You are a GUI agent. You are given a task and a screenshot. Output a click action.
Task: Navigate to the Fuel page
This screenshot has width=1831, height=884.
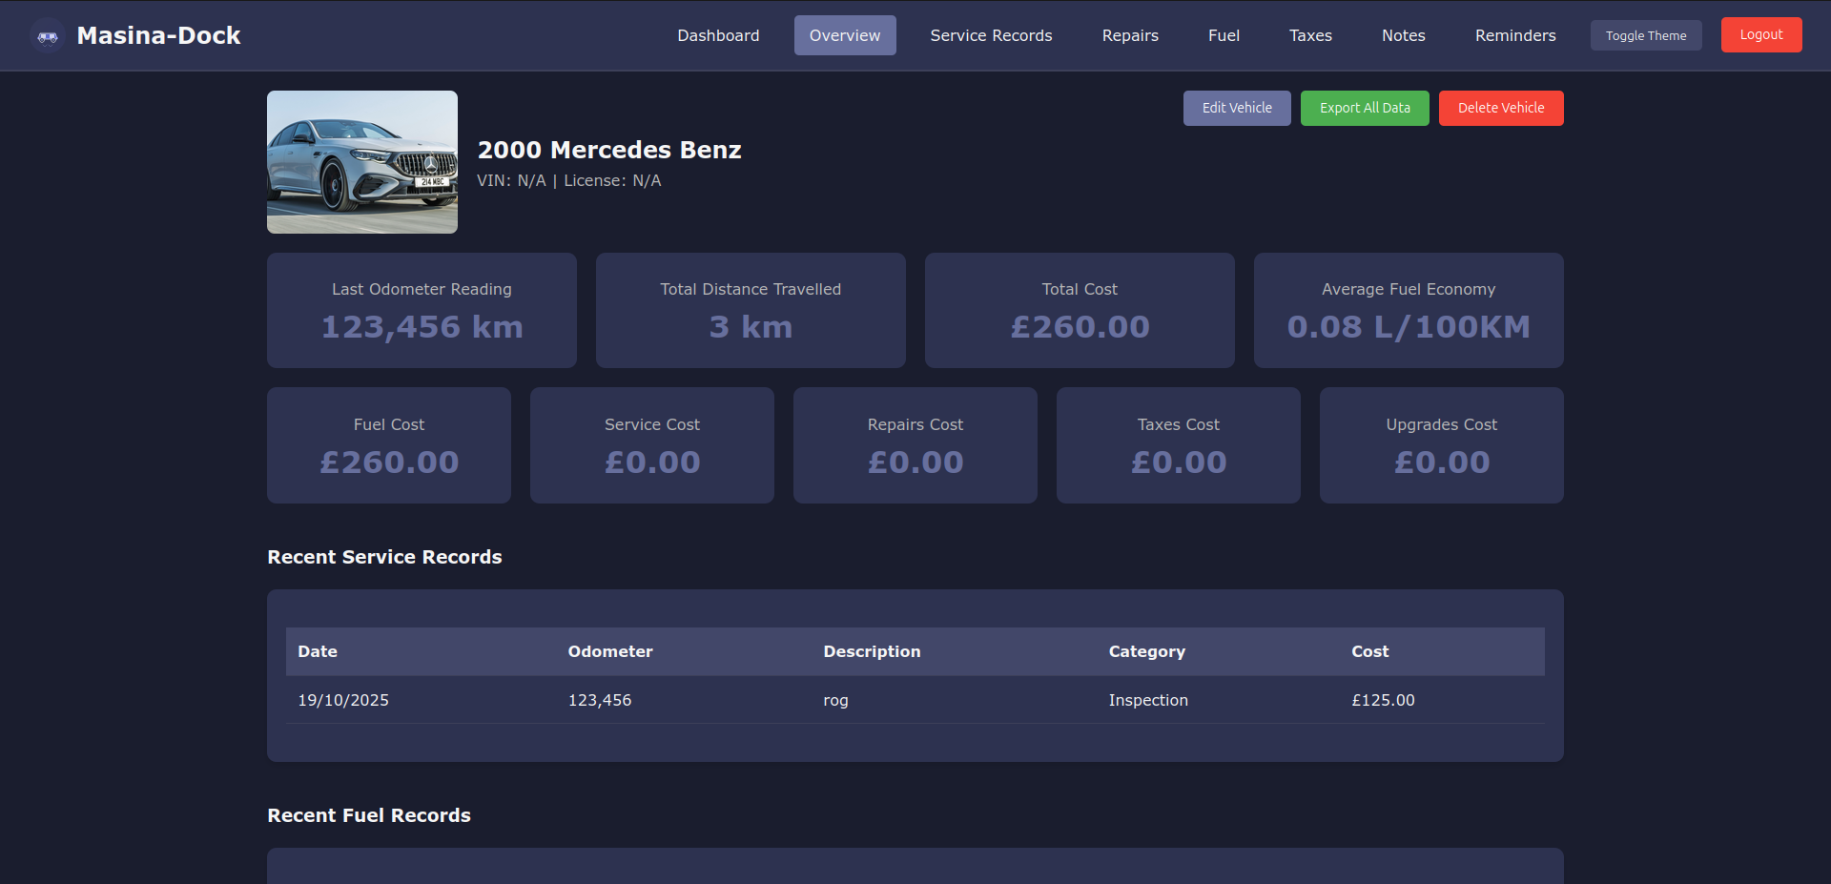click(1224, 35)
